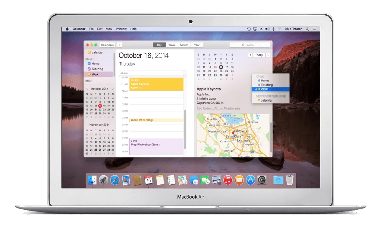Open the Trash in dock

289,180
